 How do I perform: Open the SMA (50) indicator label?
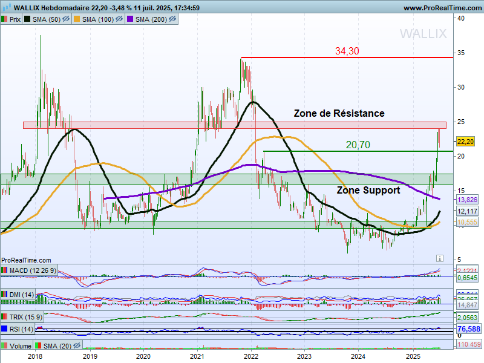click(47, 19)
